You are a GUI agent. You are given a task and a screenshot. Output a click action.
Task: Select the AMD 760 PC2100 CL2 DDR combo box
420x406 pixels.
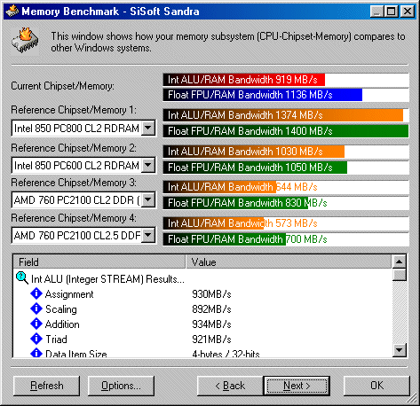click(x=83, y=200)
